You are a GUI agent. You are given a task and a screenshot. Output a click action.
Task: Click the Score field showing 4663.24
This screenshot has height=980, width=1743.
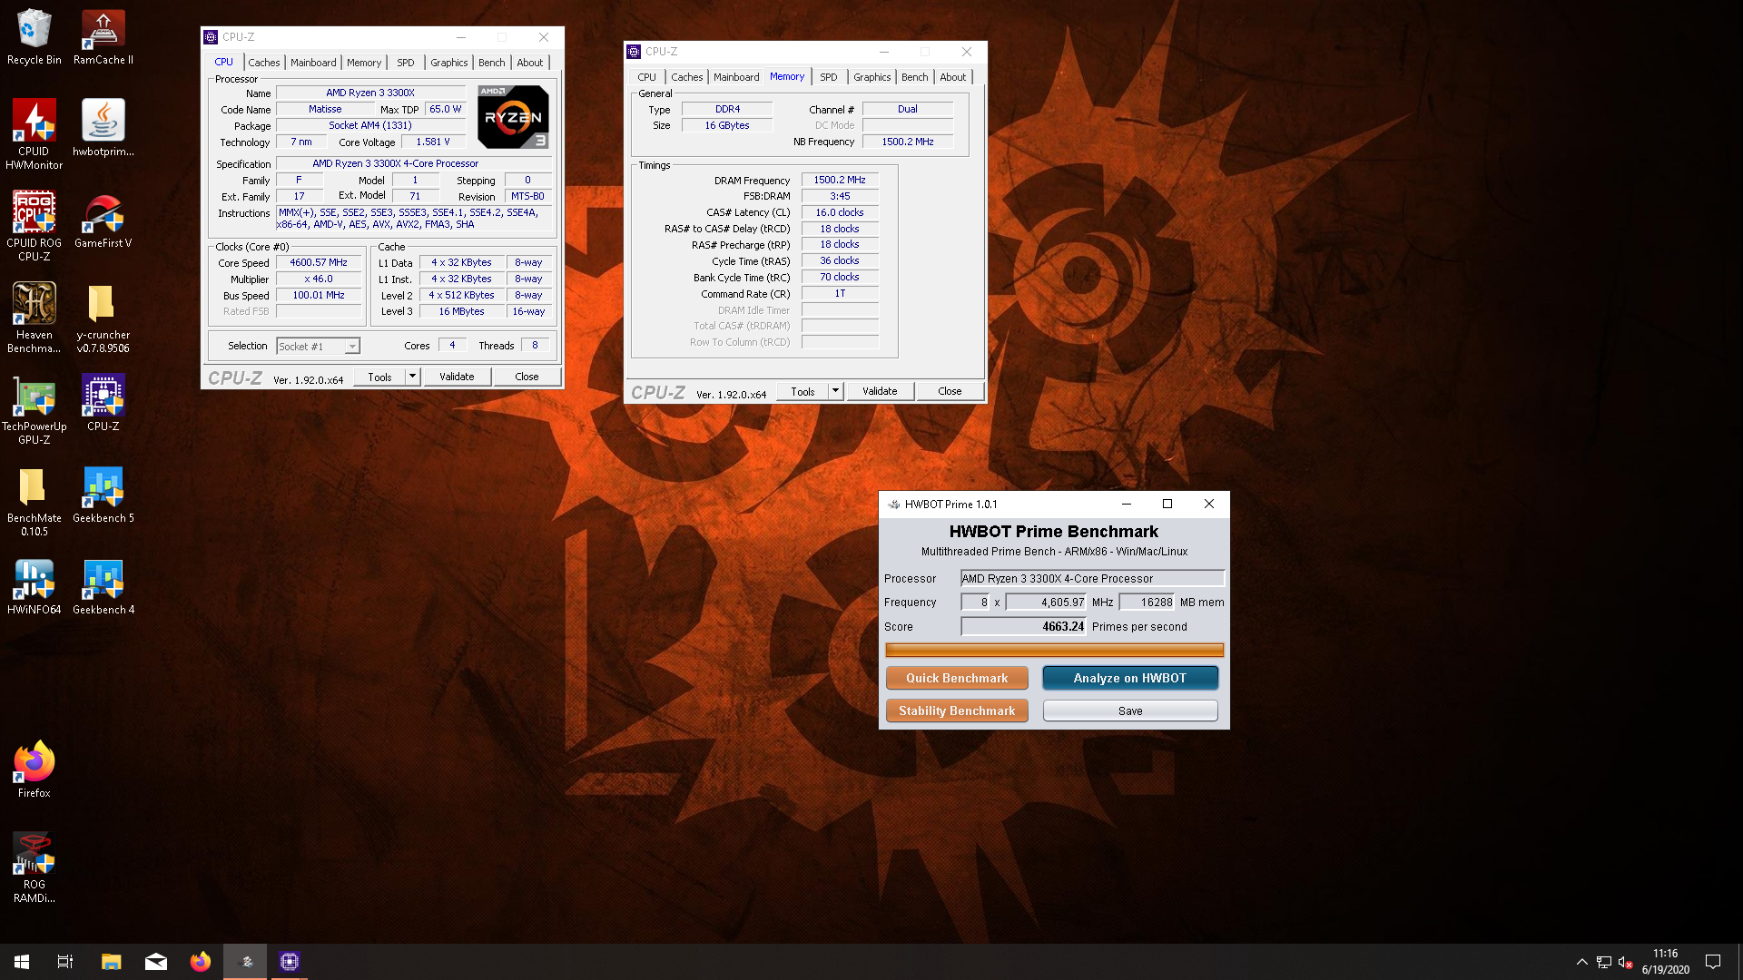[1024, 626]
